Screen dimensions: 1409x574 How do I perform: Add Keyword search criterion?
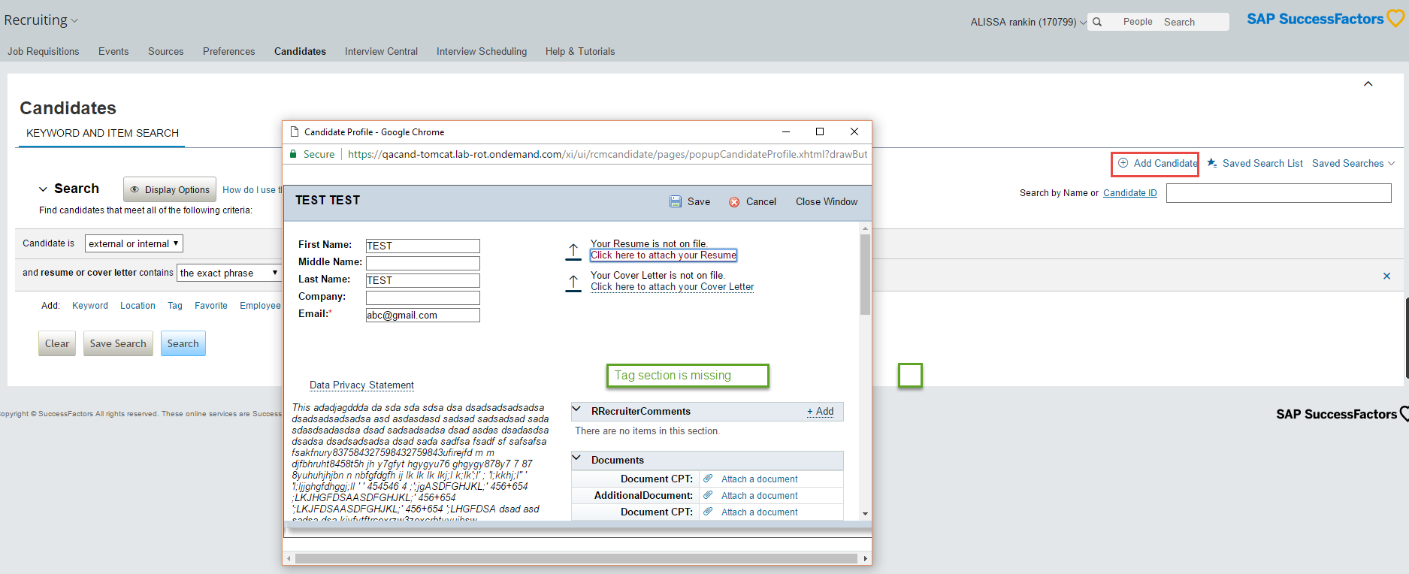coord(90,306)
